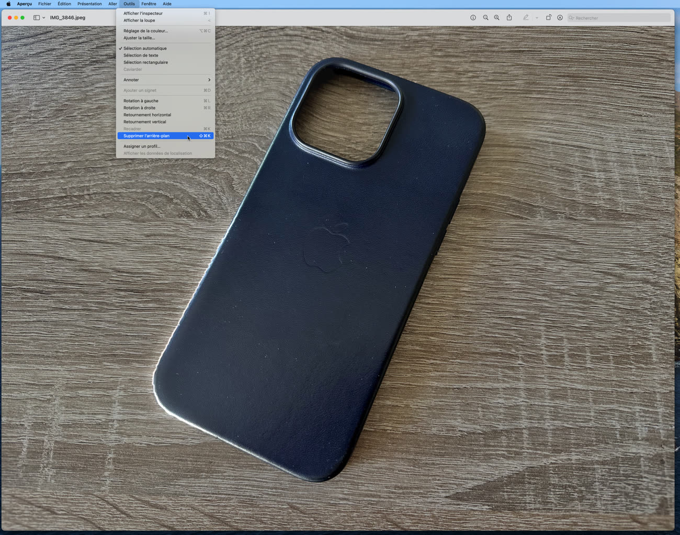The width and height of the screenshot is (680, 535).
Task: Open the Présentation menu
Action: pyautogui.click(x=89, y=4)
